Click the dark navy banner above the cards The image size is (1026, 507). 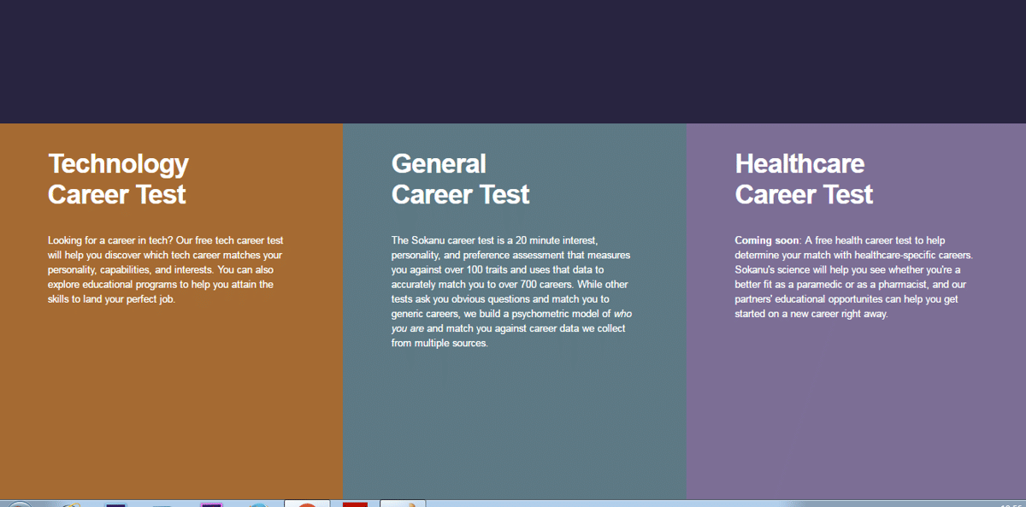(x=513, y=60)
